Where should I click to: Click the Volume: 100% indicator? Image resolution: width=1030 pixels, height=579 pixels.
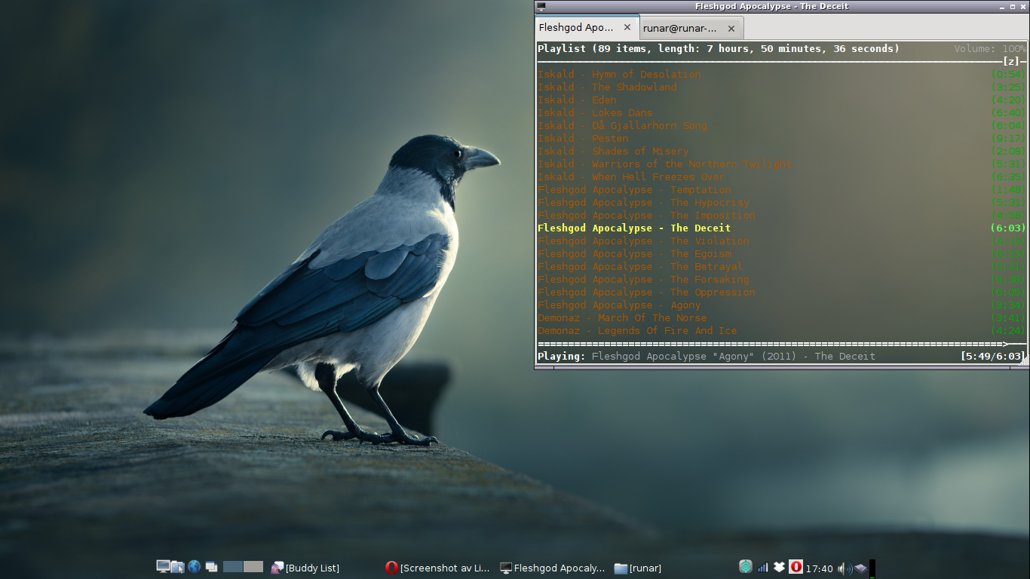pyautogui.click(x=990, y=48)
